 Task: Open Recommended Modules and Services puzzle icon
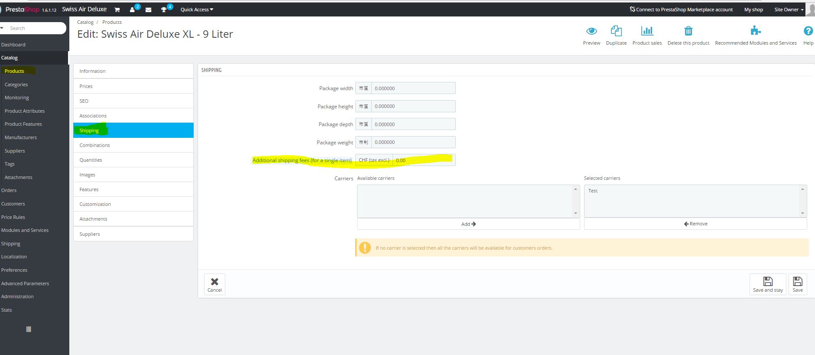(x=756, y=30)
